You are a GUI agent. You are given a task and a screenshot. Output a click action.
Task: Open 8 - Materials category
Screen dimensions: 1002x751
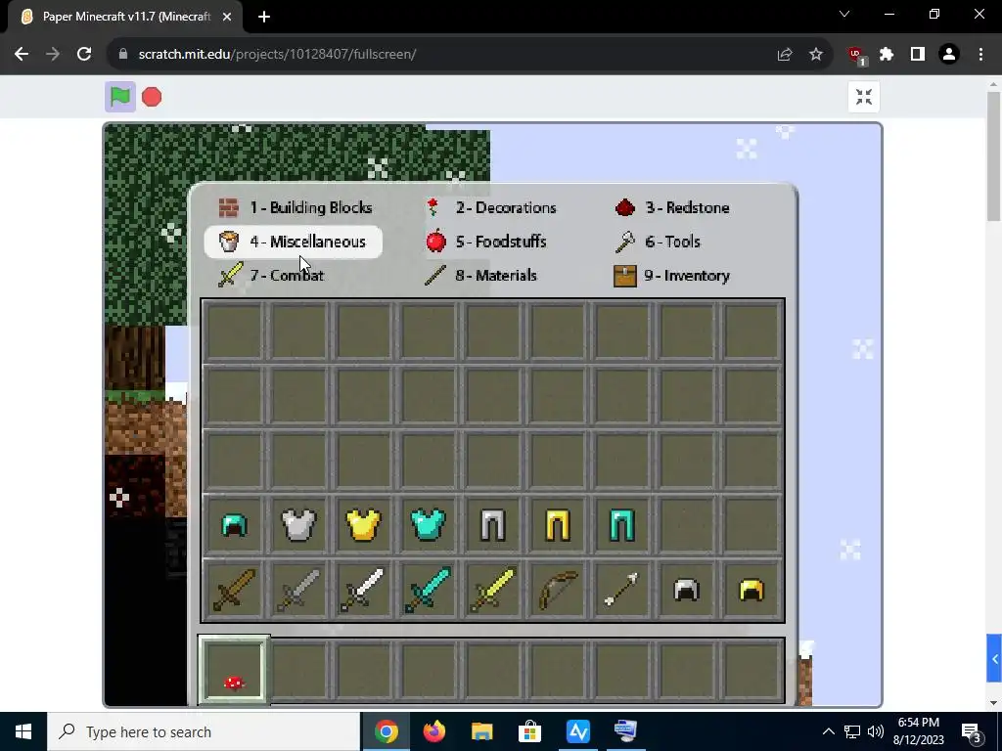(481, 275)
